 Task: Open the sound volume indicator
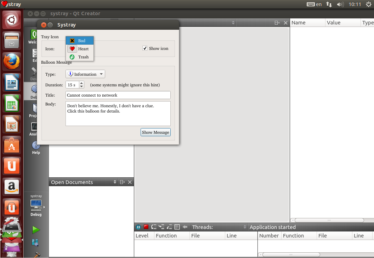point(340,4)
